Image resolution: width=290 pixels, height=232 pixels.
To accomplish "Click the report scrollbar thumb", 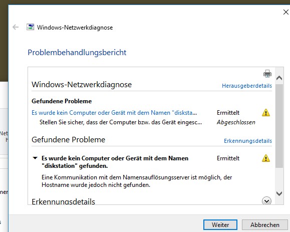I will pos(279,126).
